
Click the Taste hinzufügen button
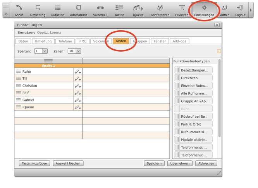tap(34, 164)
